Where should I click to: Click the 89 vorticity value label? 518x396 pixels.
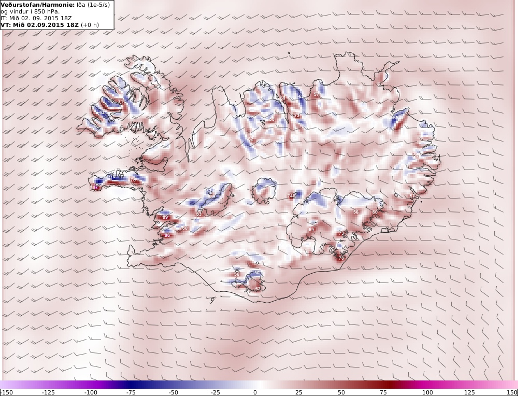coord(165,217)
